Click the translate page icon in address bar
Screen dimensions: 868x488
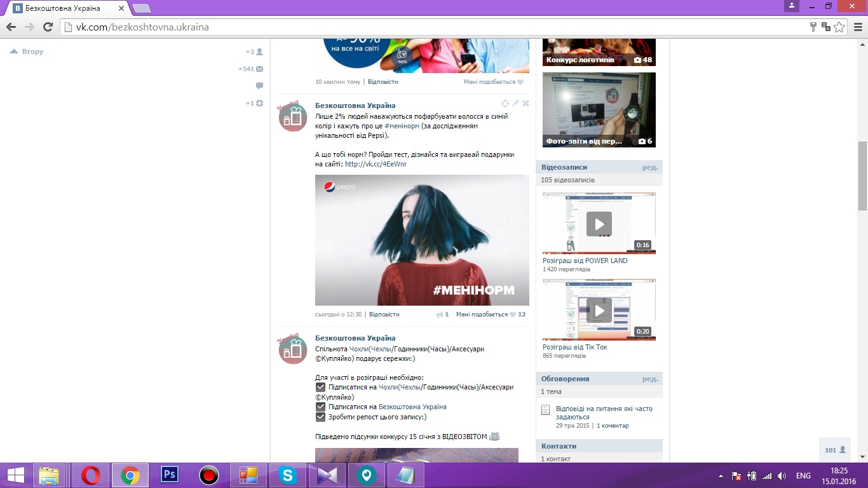[x=826, y=27]
